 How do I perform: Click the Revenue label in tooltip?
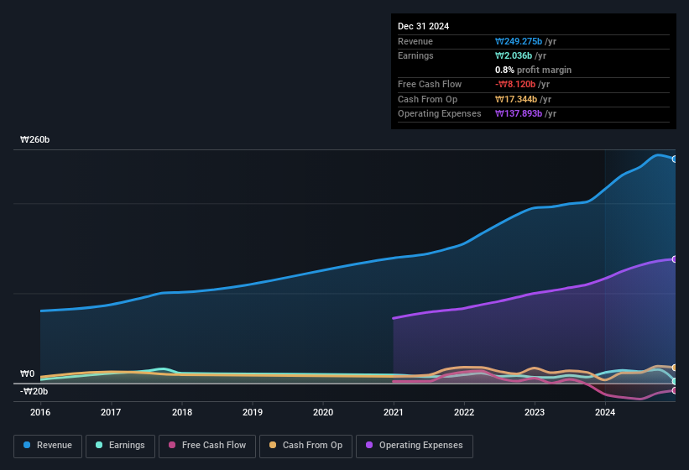415,41
